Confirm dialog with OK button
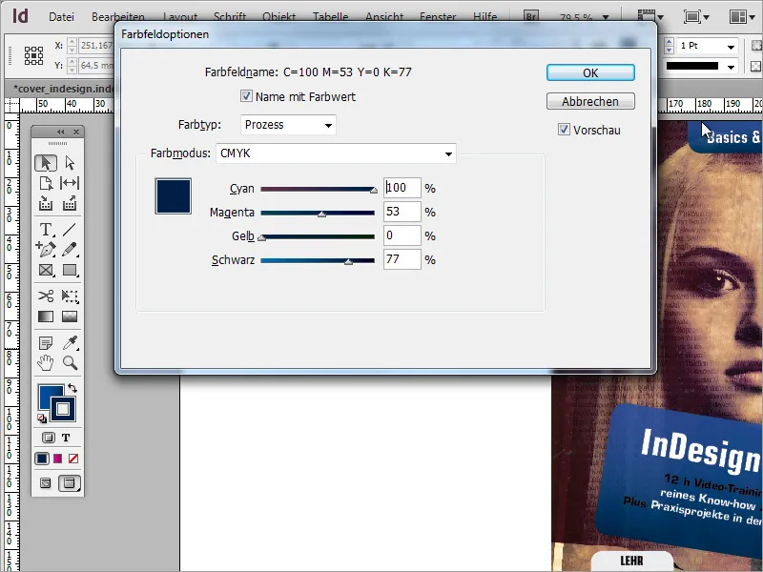Viewport: 763px width, 572px height. [x=590, y=73]
